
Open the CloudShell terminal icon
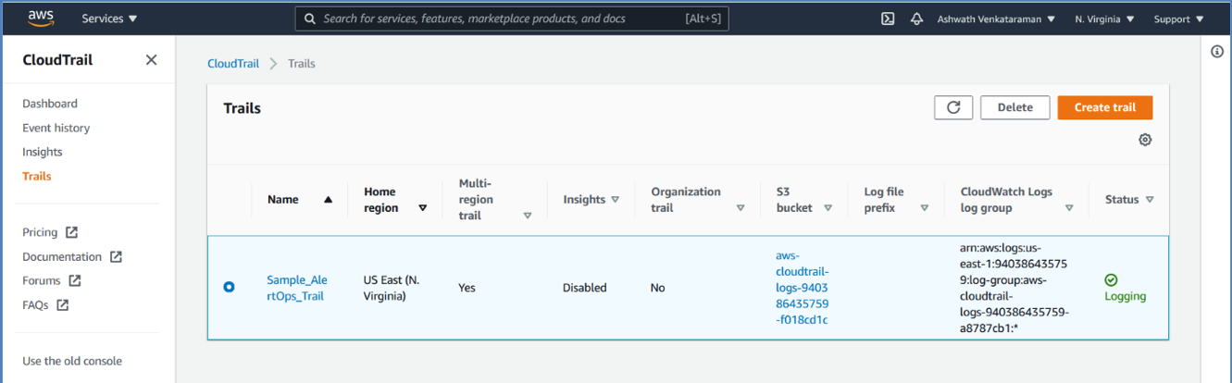tap(887, 19)
